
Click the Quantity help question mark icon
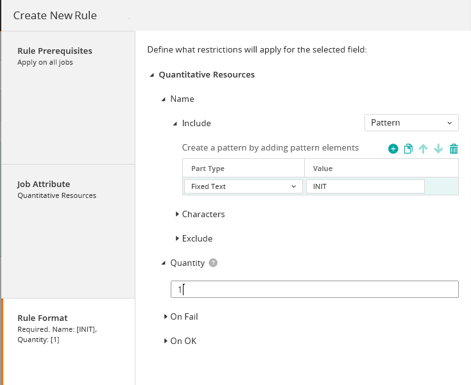(213, 263)
